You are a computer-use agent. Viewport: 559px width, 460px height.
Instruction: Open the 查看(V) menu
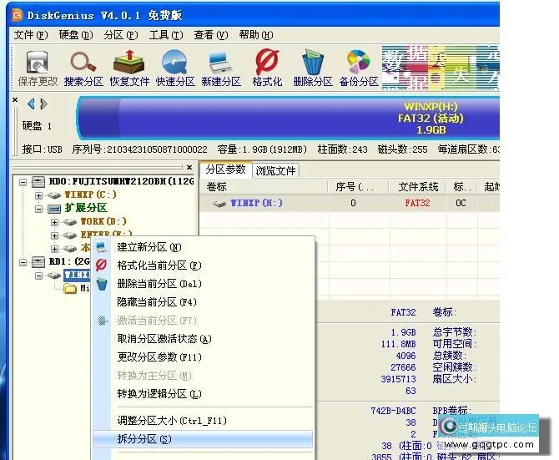(211, 35)
